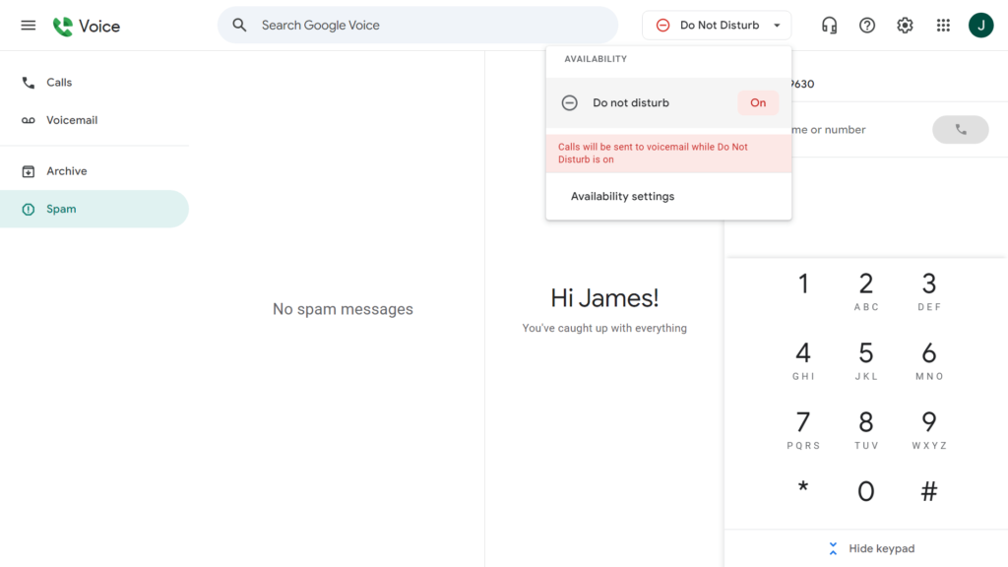The image size is (1008, 567).
Task: Open the Calls section in sidebar
Action: click(60, 82)
